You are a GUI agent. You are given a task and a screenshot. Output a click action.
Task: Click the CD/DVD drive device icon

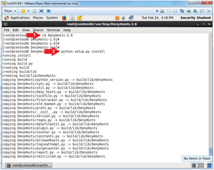click(x=169, y=11)
